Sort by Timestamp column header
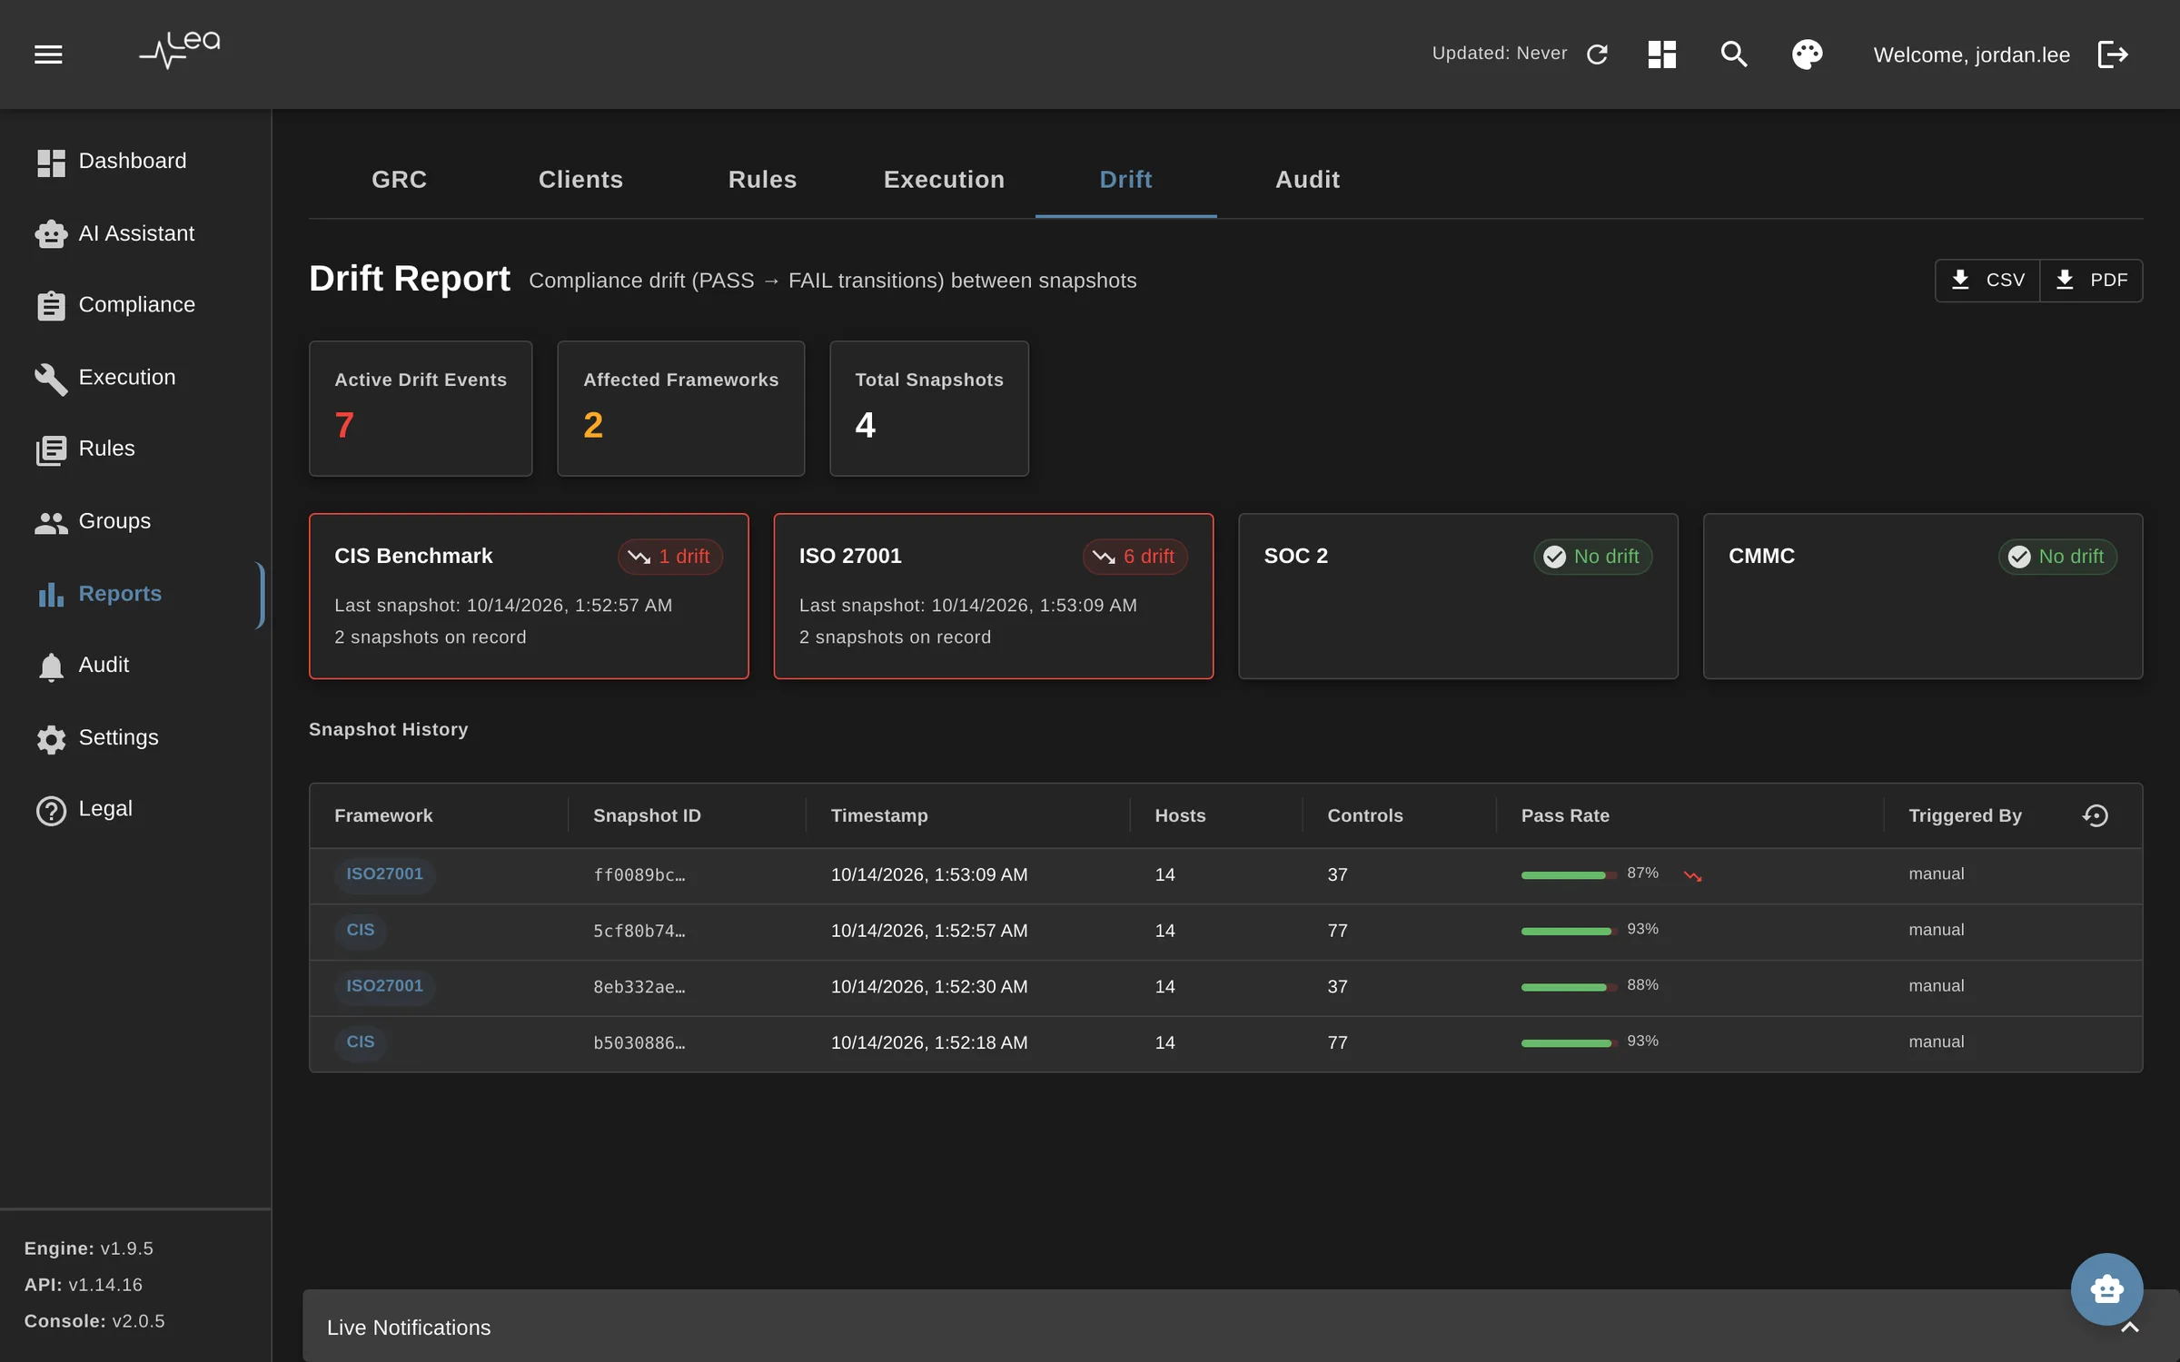2180x1362 pixels. pos(879,815)
